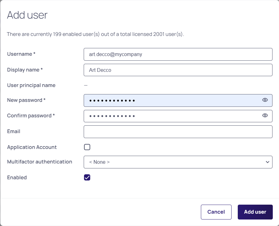Click the User principal name dash placeholder
Screen dimensions: 279x226
point(86,85)
